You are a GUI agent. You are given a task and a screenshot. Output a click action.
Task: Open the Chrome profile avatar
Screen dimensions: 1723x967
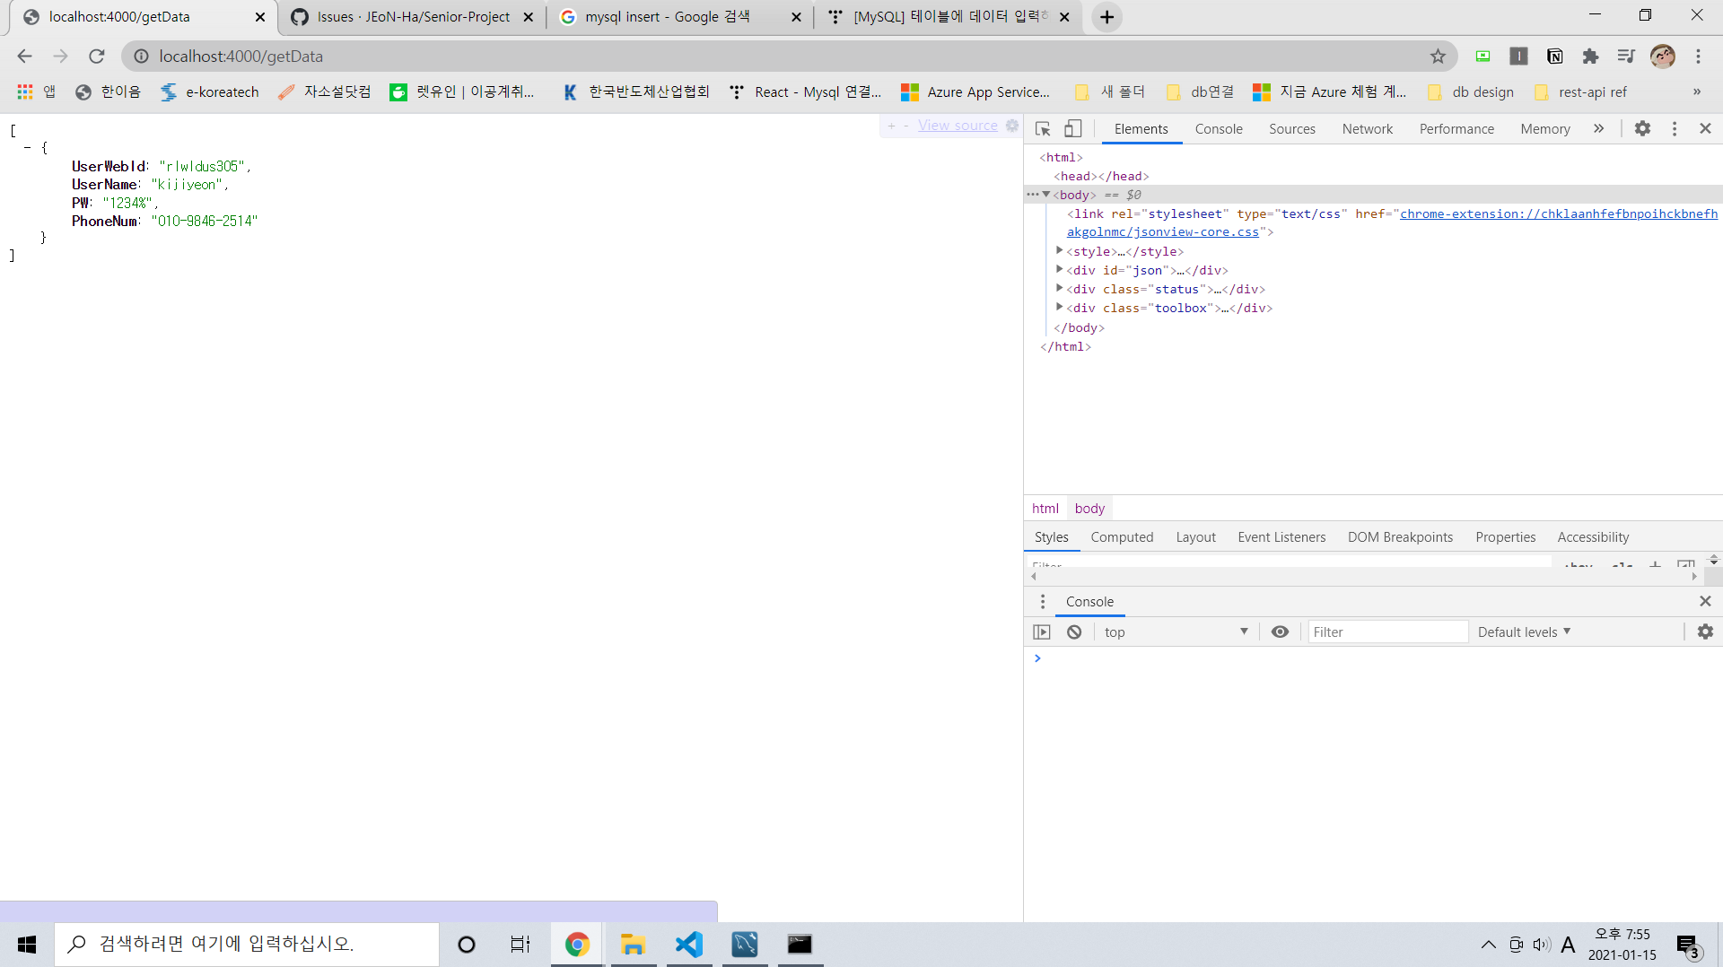[x=1662, y=57]
